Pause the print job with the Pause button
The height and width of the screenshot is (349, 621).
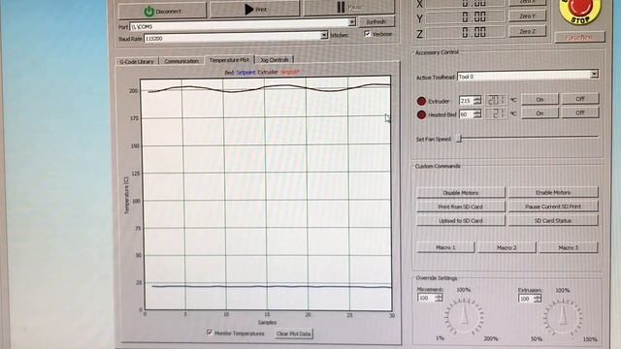click(349, 8)
